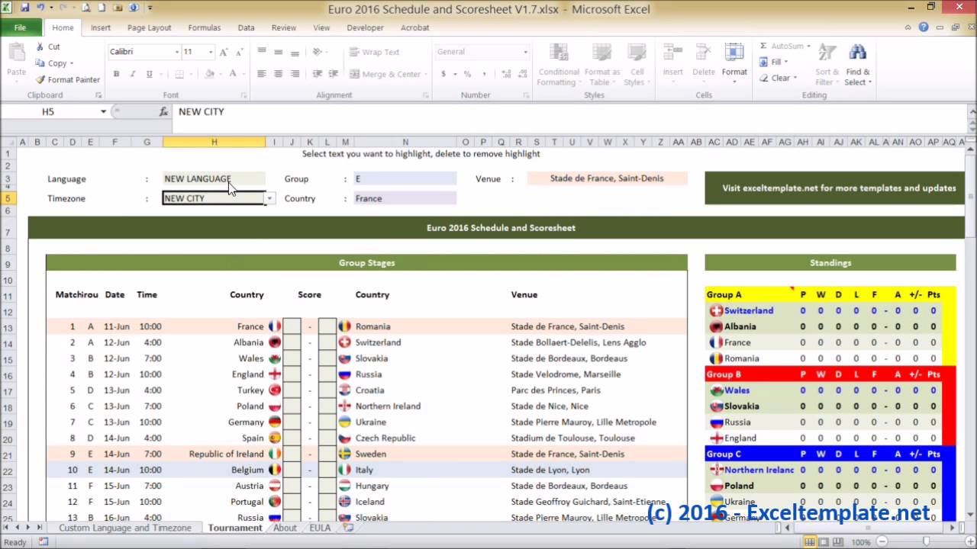This screenshot has width=977, height=549.
Task: Open the Custom Language and Timezone sheet
Action: [x=125, y=528]
